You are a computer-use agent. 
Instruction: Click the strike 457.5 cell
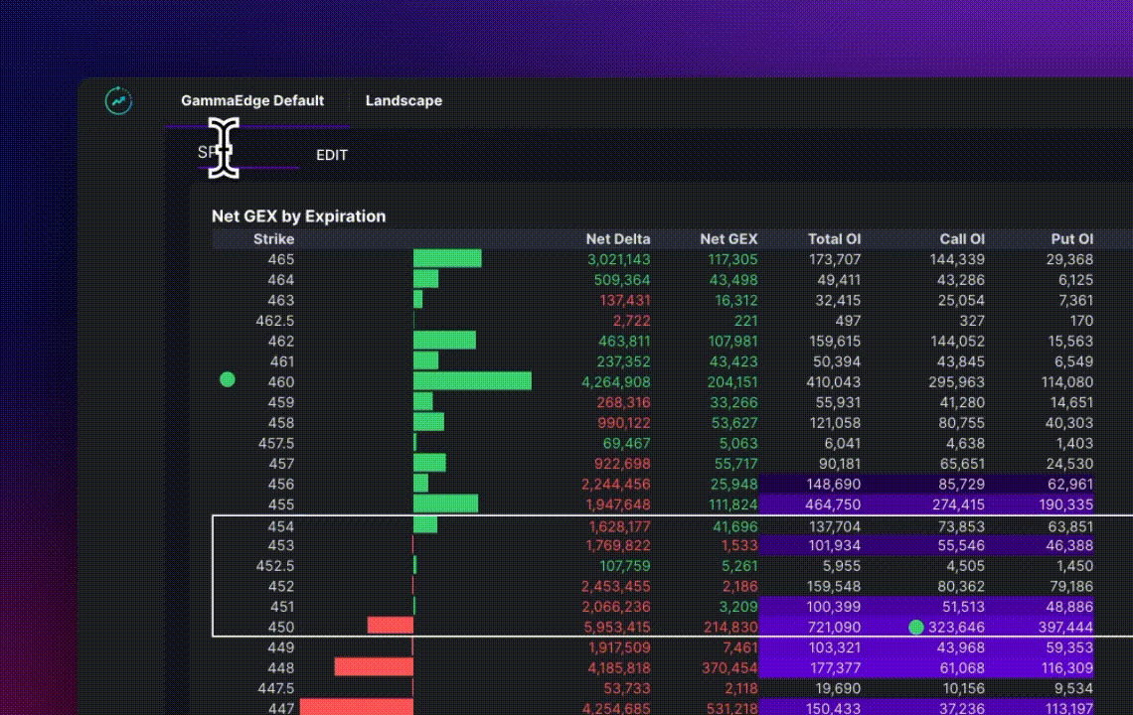coord(276,444)
